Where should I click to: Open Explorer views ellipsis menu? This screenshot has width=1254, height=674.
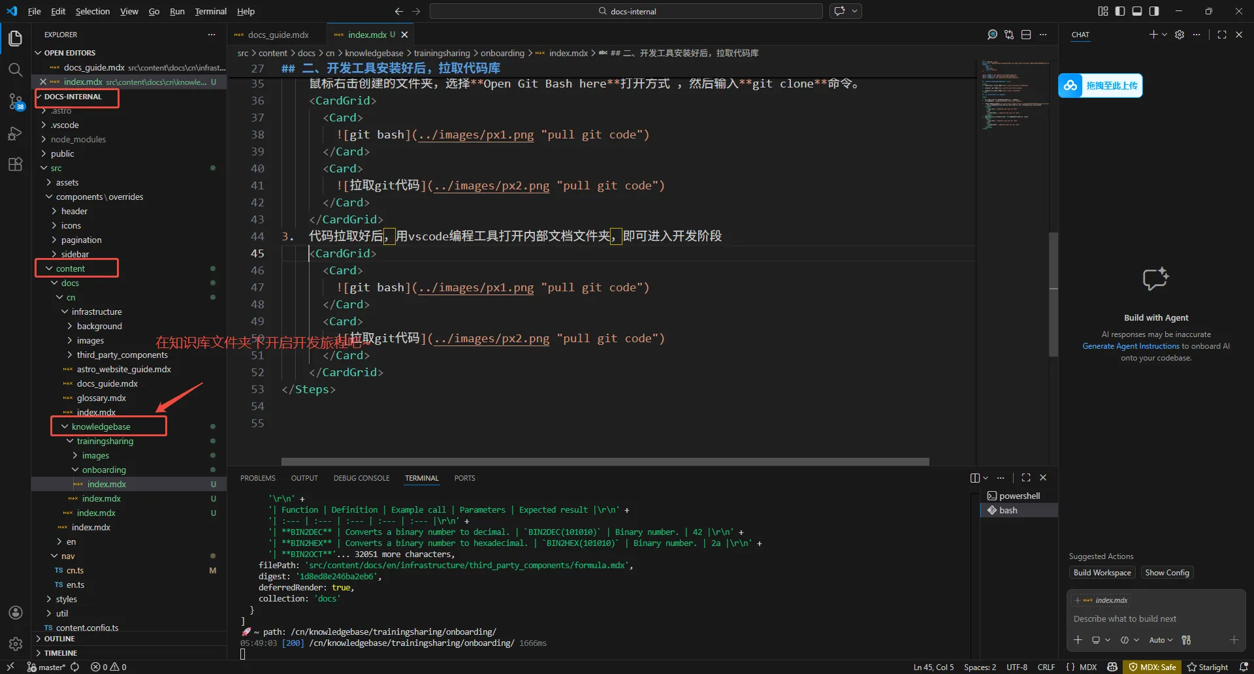[x=211, y=35]
